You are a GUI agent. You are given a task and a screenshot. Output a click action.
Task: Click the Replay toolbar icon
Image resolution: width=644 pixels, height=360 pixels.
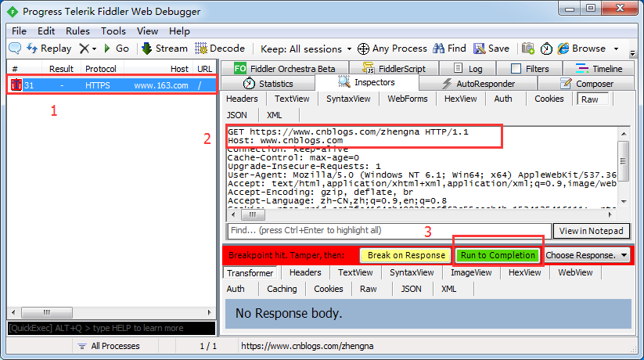(x=33, y=49)
